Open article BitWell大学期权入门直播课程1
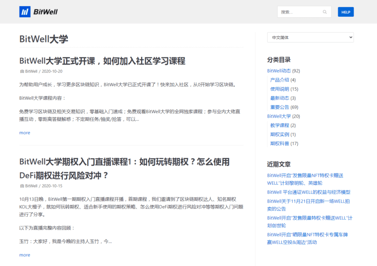Viewport: 377px width, 266px height. coord(124,168)
